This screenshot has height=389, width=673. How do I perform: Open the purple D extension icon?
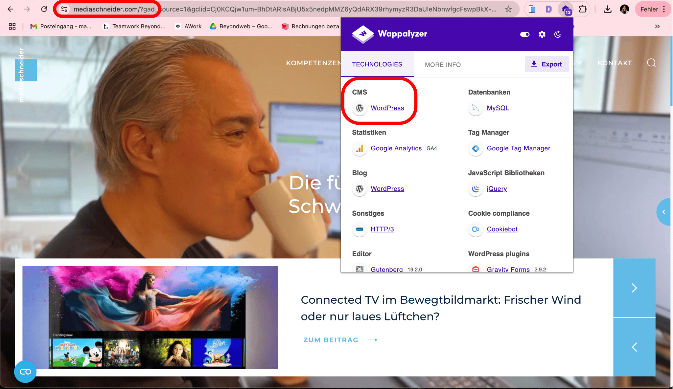tap(548, 9)
